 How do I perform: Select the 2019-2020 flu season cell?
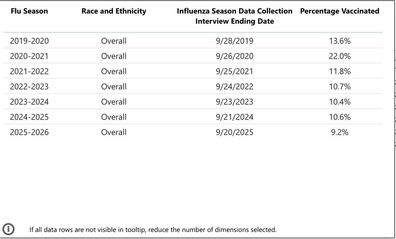[29, 41]
